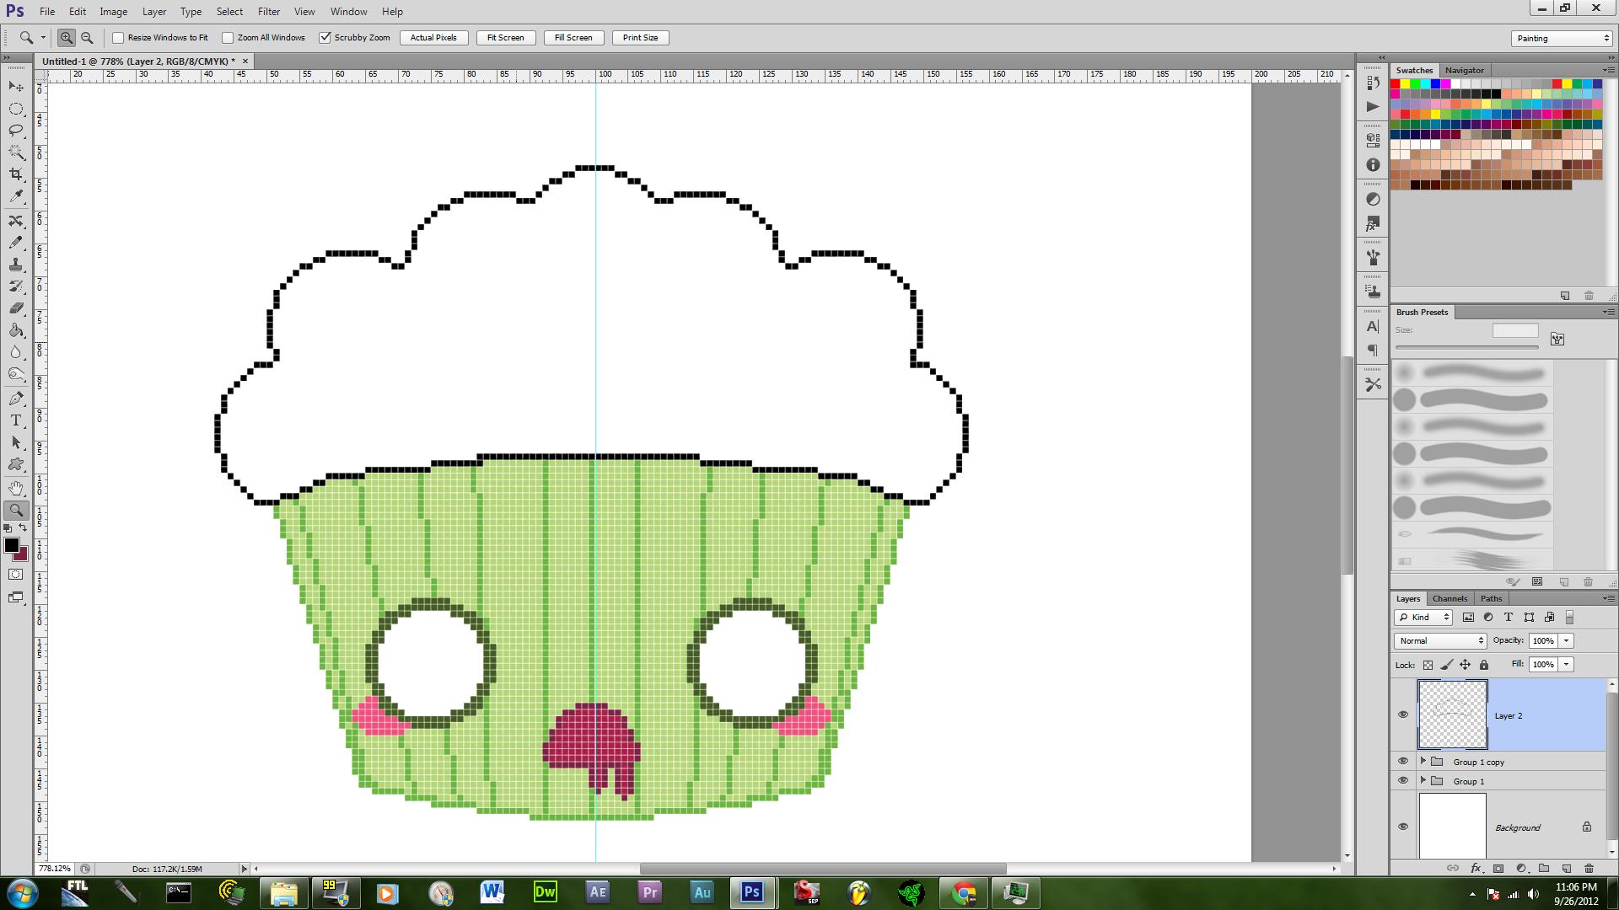The width and height of the screenshot is (1619, 910).
Task: Click the Fill Screen button
Action: coord(573,38)
